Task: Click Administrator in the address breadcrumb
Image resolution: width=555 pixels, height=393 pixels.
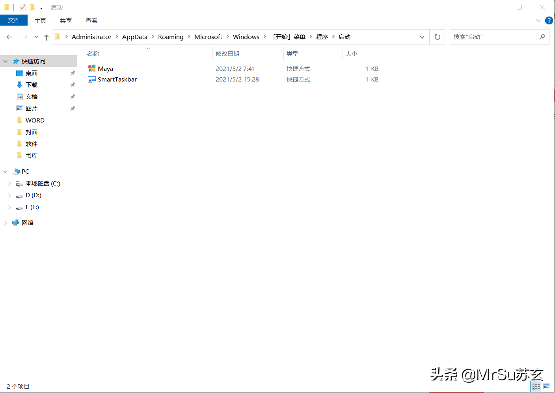Action: coord(91,37)
